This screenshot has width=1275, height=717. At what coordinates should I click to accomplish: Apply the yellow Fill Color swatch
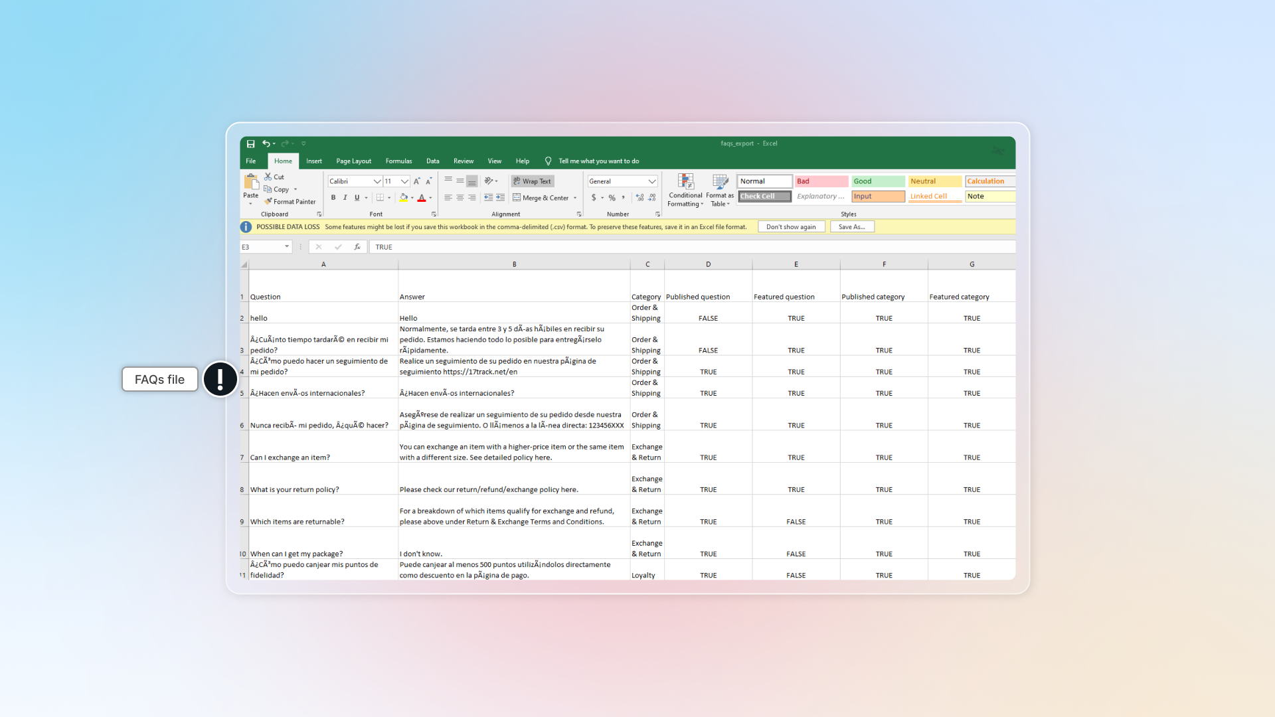(403, 198)
